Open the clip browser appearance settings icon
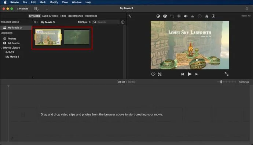The image size is (253, 145). pyautogui.click(x=123, y=22)
